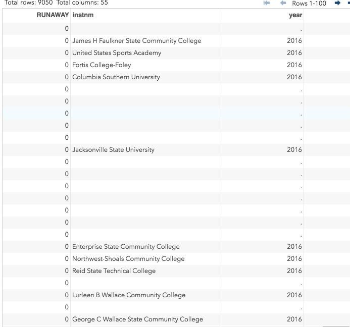Click the Rows 1-100 range label
Viewport: 350px width, 327px height.
309,3
